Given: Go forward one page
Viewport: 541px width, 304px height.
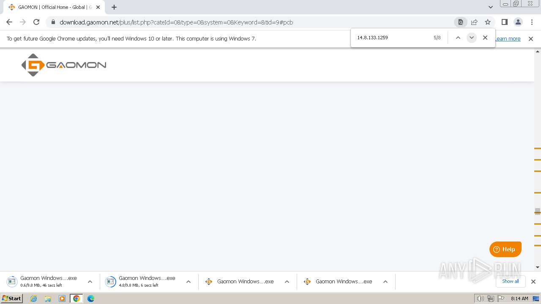Looking at the screenshot, I should tap(23, 22).
